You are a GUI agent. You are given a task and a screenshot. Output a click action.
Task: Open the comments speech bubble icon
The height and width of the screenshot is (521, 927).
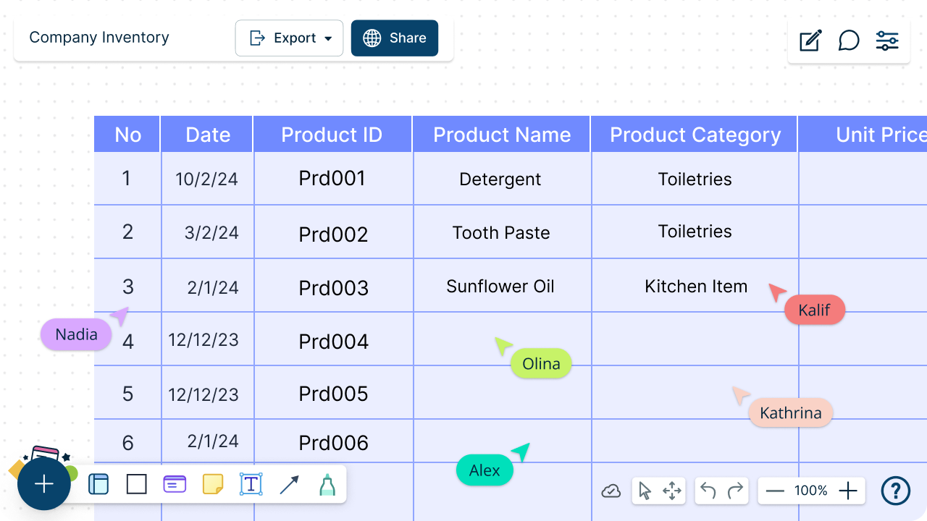coord(849,41)
